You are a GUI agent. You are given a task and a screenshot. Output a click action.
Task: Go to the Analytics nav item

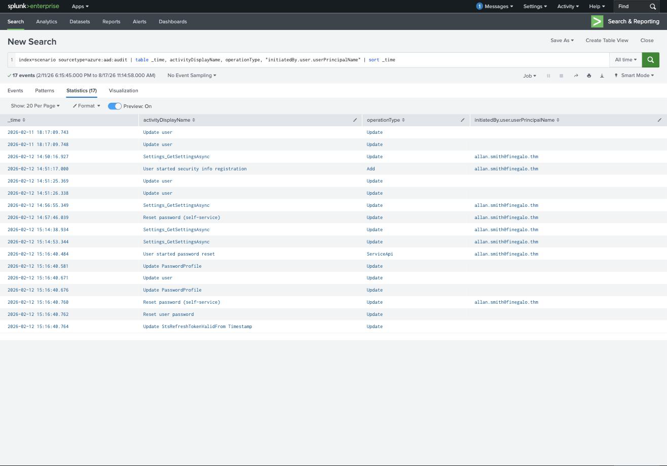pyautogui.click(x=47, y=22)
